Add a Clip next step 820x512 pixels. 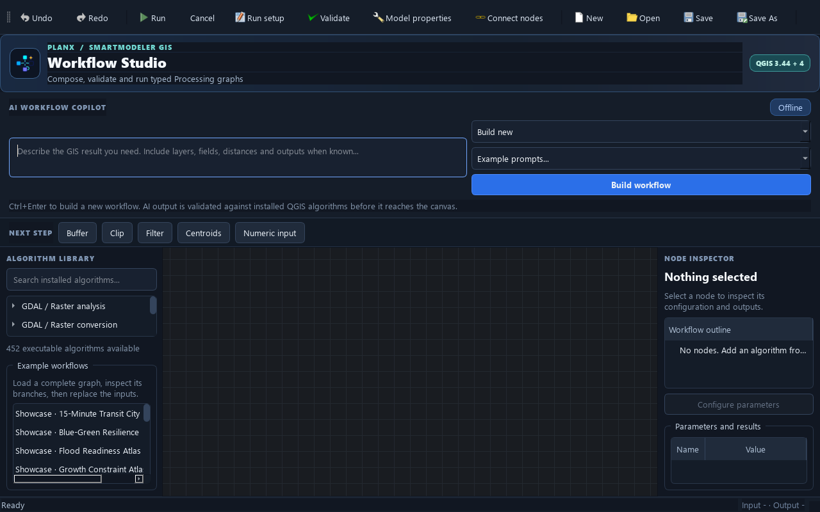click(x=117, y=233)
